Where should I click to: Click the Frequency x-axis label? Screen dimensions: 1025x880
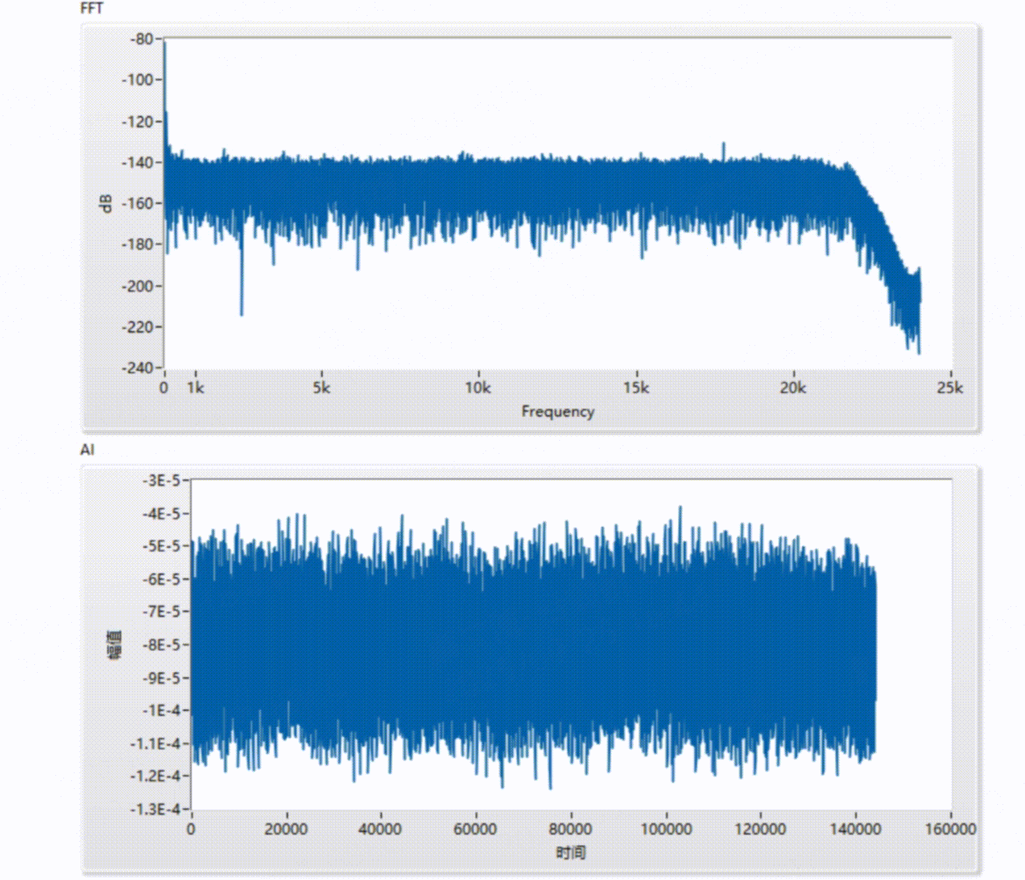[557, 412]
